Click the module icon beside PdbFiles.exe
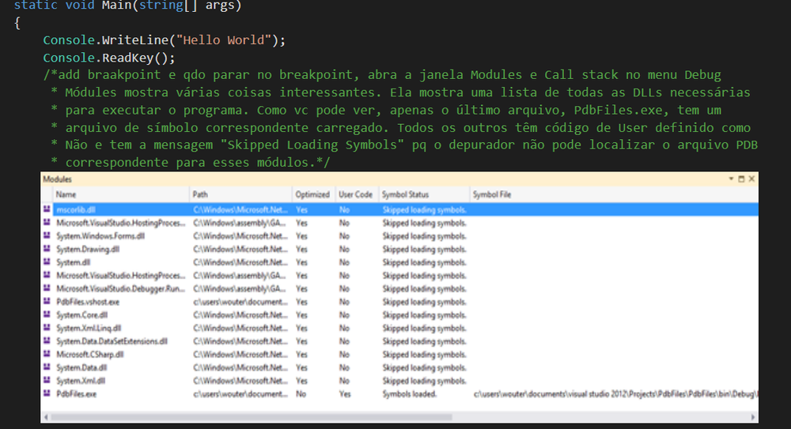The image size is (791, 429). click(x=47, y=393)
